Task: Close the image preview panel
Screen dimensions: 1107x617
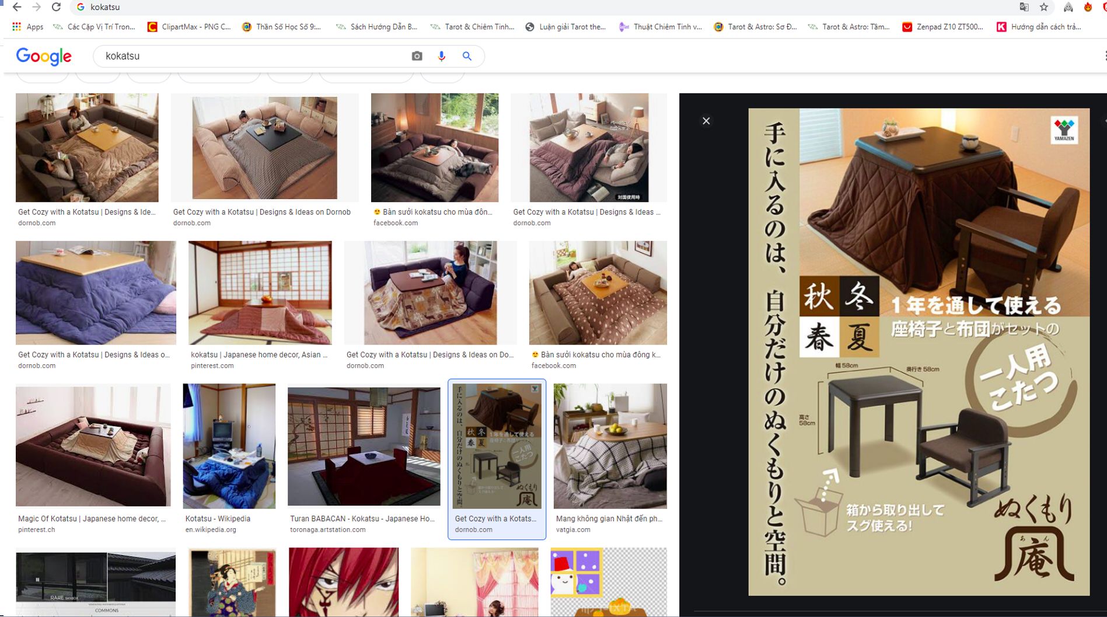Action: click(706, 121)
